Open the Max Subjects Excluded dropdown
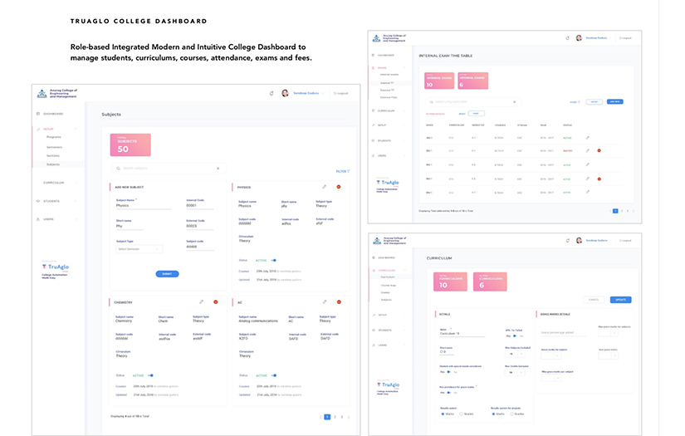The height and width of the screenshot is (436, 685). [x=515, y=354]
